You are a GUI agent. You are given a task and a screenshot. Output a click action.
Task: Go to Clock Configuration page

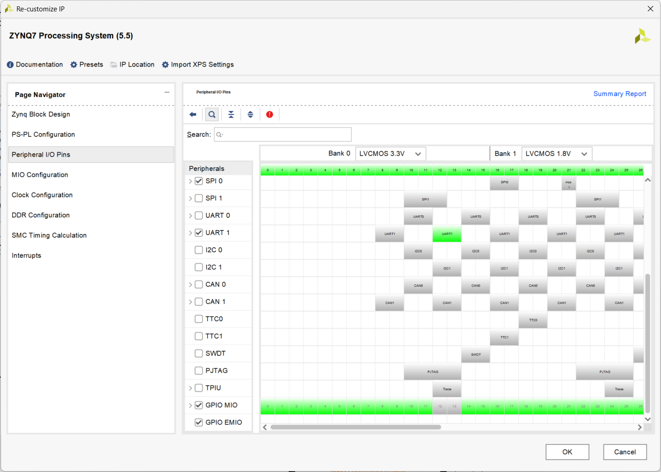coord(91,195)
